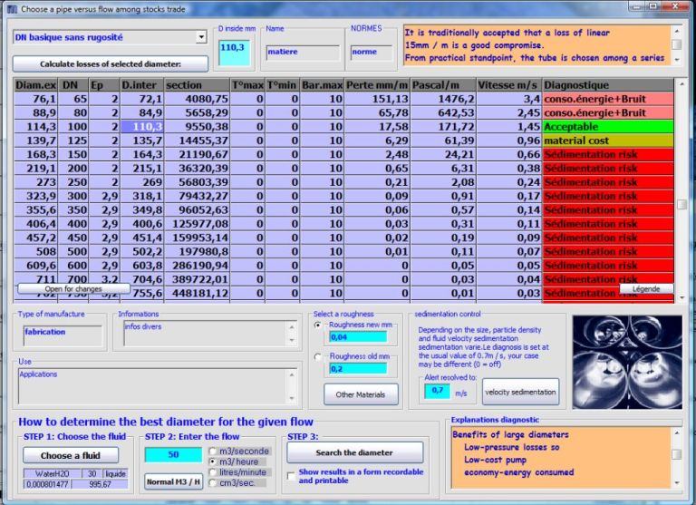Click the alert velocity field 0,7

(x=437, y=391)
